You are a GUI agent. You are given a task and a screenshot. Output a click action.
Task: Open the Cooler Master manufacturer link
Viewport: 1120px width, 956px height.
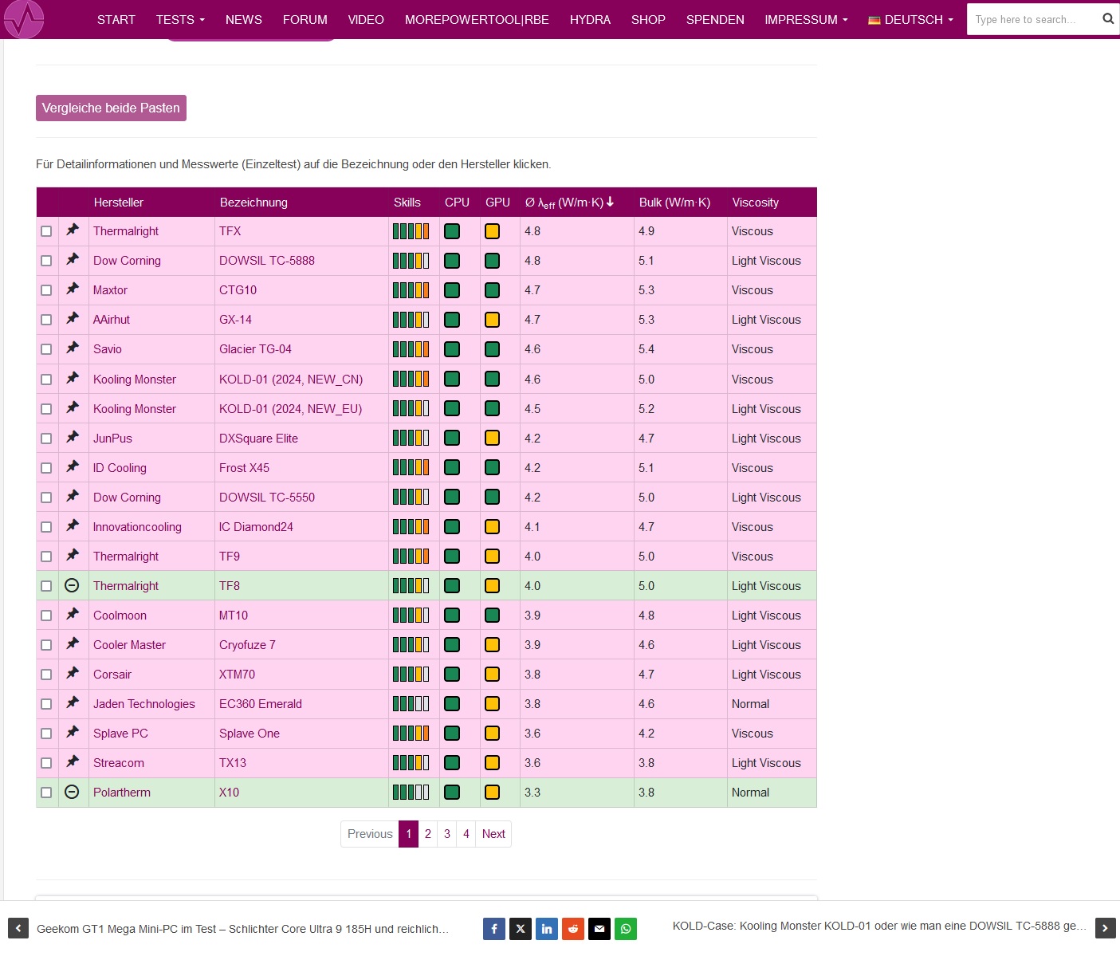pyautogui.click(x=129, y=645)
